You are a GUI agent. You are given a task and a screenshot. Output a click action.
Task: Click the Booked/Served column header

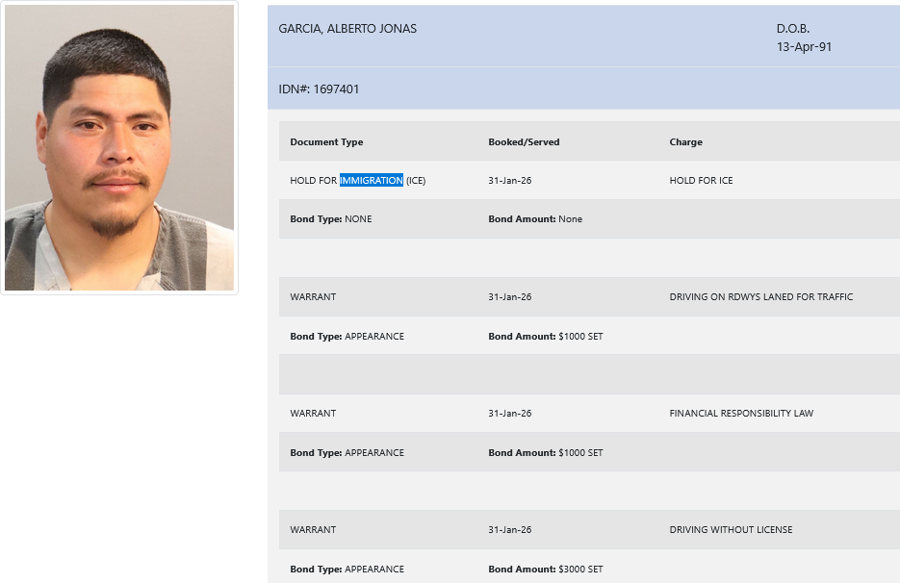[x=524, y=142]
